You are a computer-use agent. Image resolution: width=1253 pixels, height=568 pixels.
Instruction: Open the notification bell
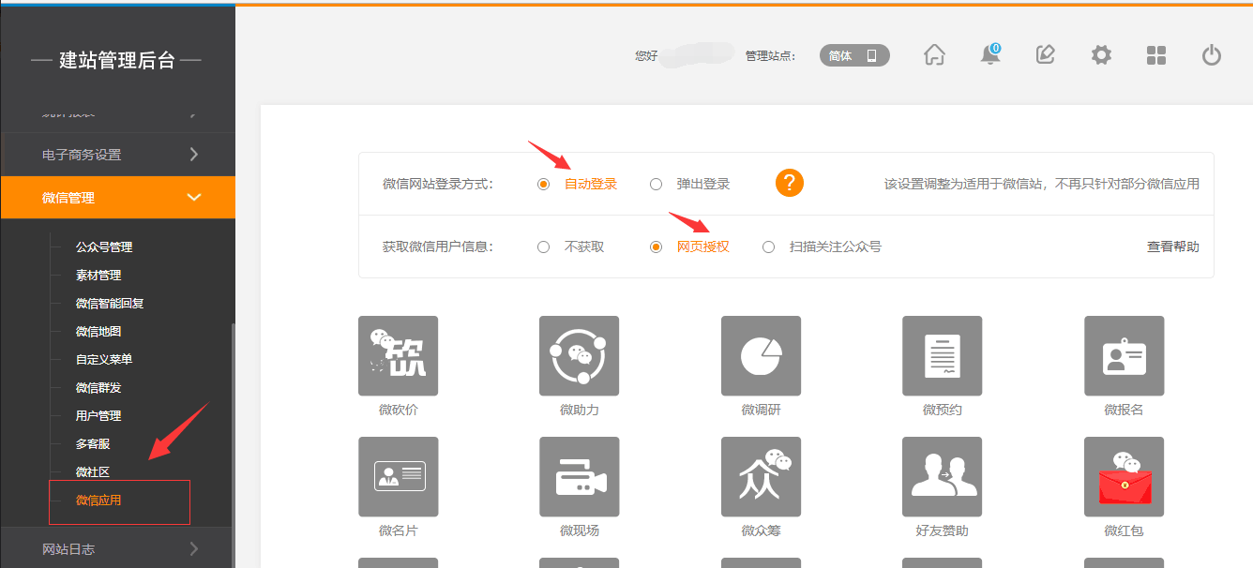[x=989, y=55]
